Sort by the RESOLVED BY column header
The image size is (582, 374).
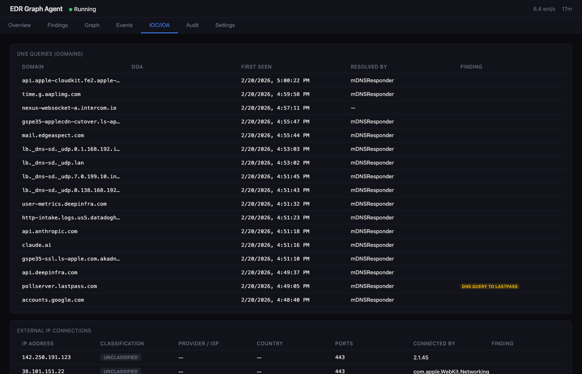[x=369, y=67]
